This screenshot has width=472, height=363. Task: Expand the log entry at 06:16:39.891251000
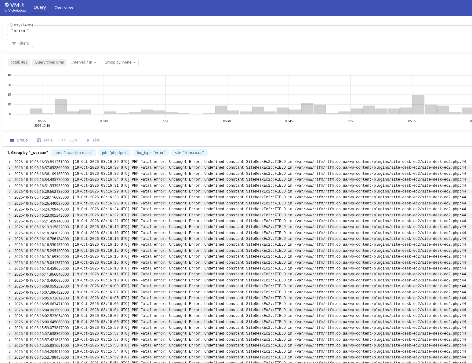pyautogui.click(x=10, y=162)
